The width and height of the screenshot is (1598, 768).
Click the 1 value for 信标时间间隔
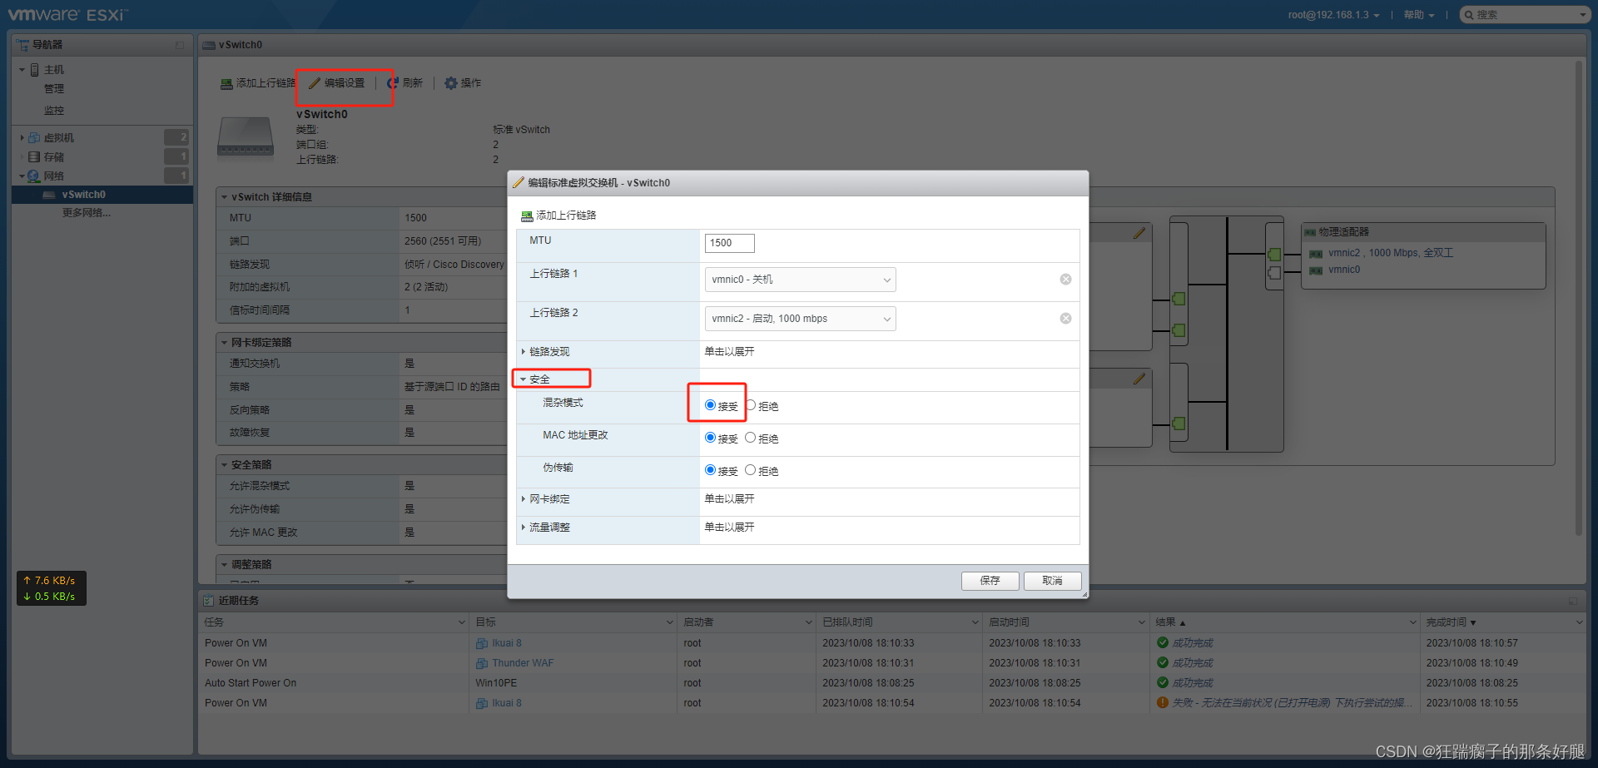[x=407, y=310]
